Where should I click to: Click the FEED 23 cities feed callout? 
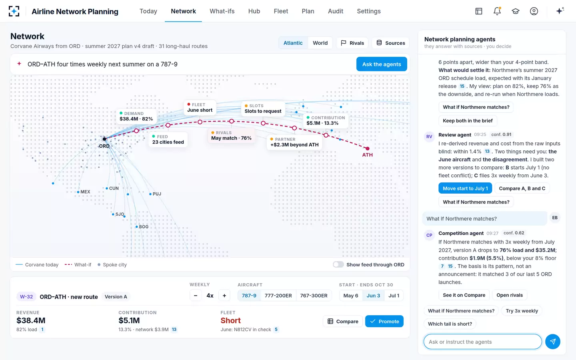tap(168, 140)
